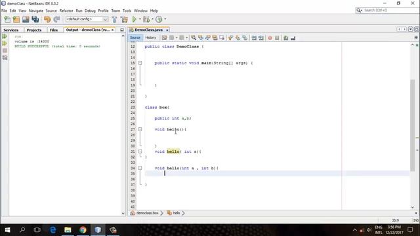The width and height of the screenshot is (420, 236).
Task: Click the editor document list dropdown button
Action: (x=410, y=29)
